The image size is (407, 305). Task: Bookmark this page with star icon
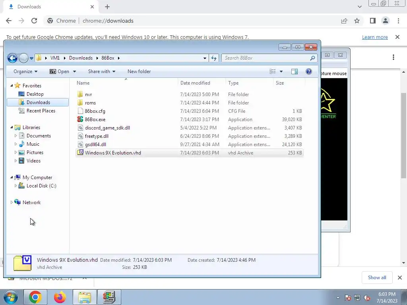pyautogui.click(x=357, y=21)
